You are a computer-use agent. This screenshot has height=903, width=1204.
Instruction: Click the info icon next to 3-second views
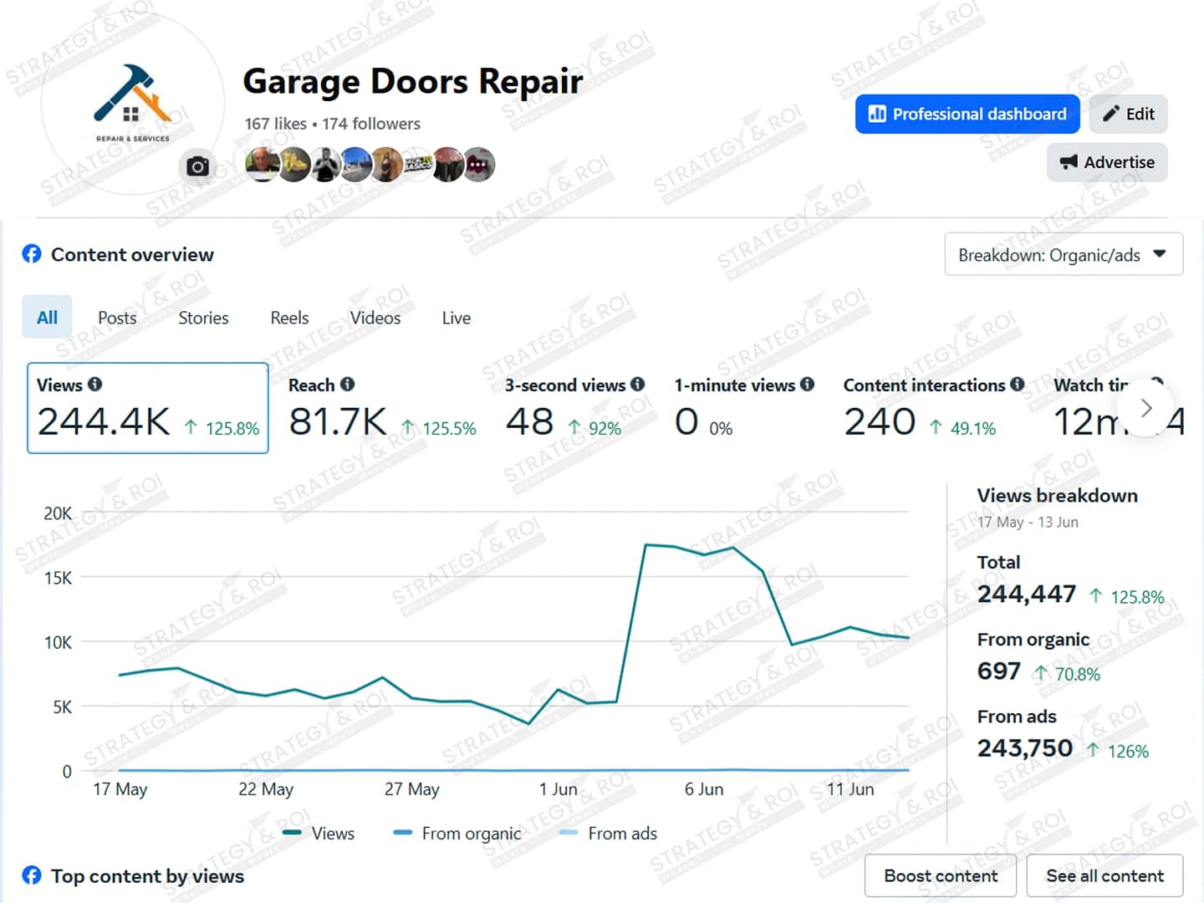tap(638, 385)
